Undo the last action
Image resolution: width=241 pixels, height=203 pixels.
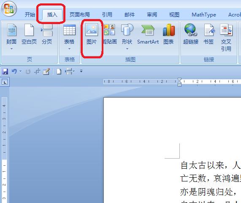coord(14,71)
